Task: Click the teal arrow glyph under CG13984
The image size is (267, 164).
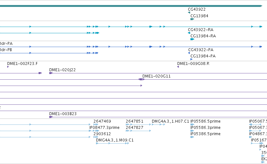Action: (x=192, y=19)
